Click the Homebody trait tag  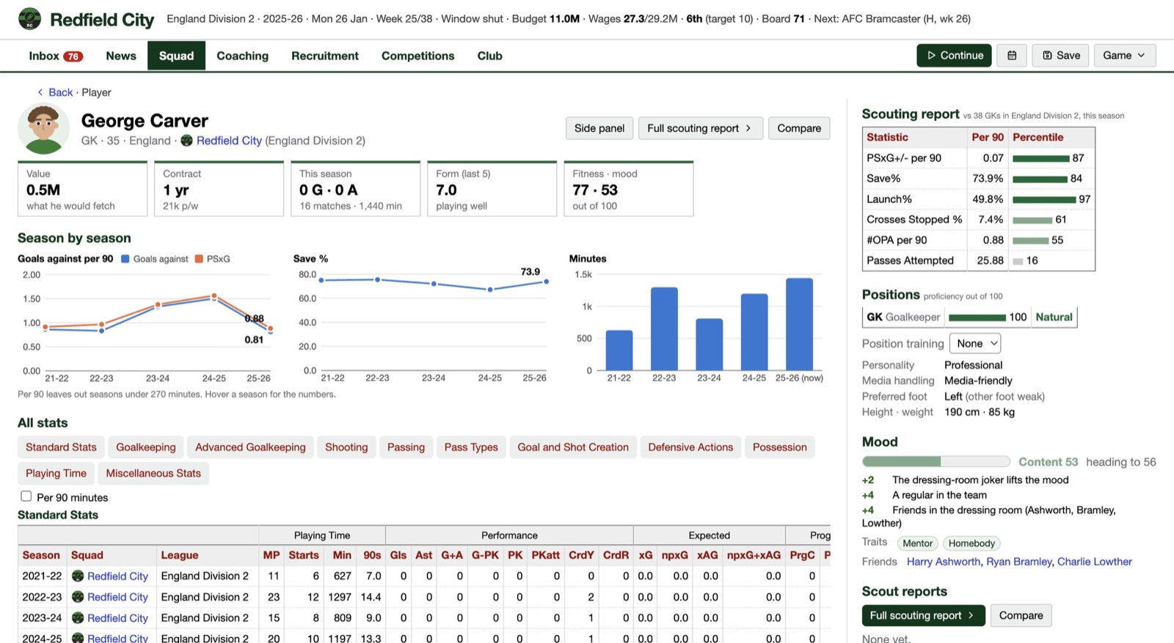point(971,543)
